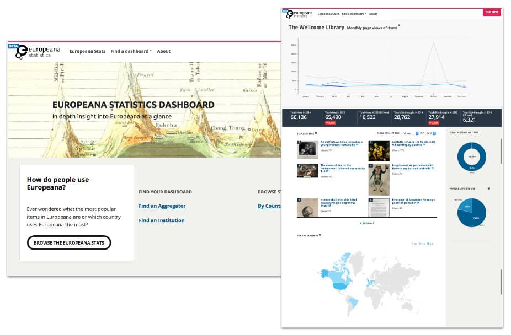511x335 pixels.
Task: Click the Total Number of Items donut chart
Action: click(x=472, y=157)
